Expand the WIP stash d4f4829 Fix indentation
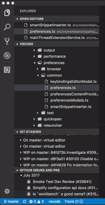 click(x=21, y=165)
